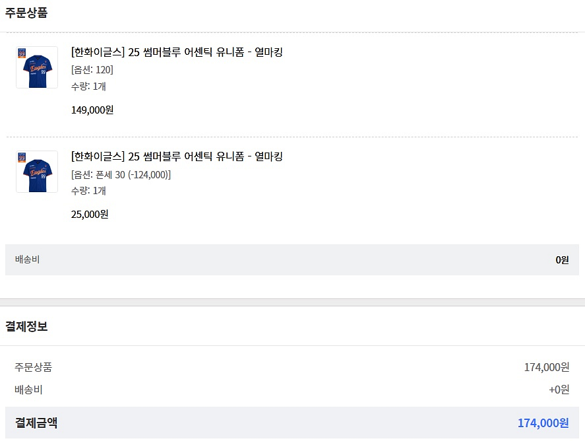Click the 주문상품 label in 결제정보 section

point(33,367)
